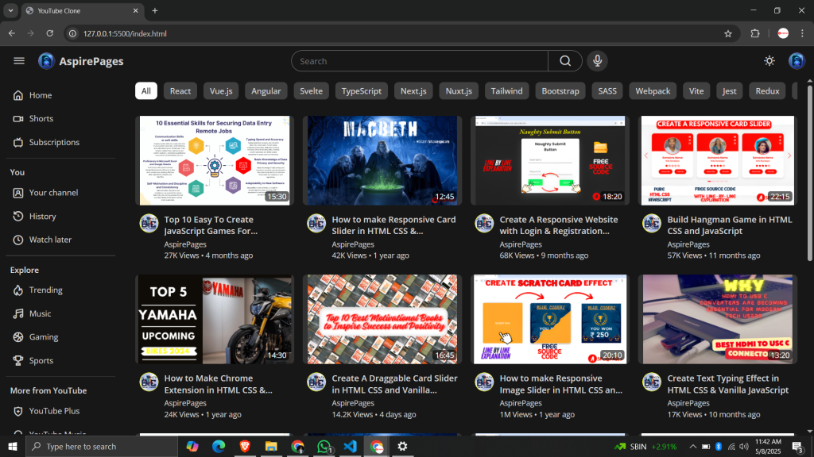Screen dimensions: 814x457
Task: Open Your channel in the sidebar
Action: point(60,193)
